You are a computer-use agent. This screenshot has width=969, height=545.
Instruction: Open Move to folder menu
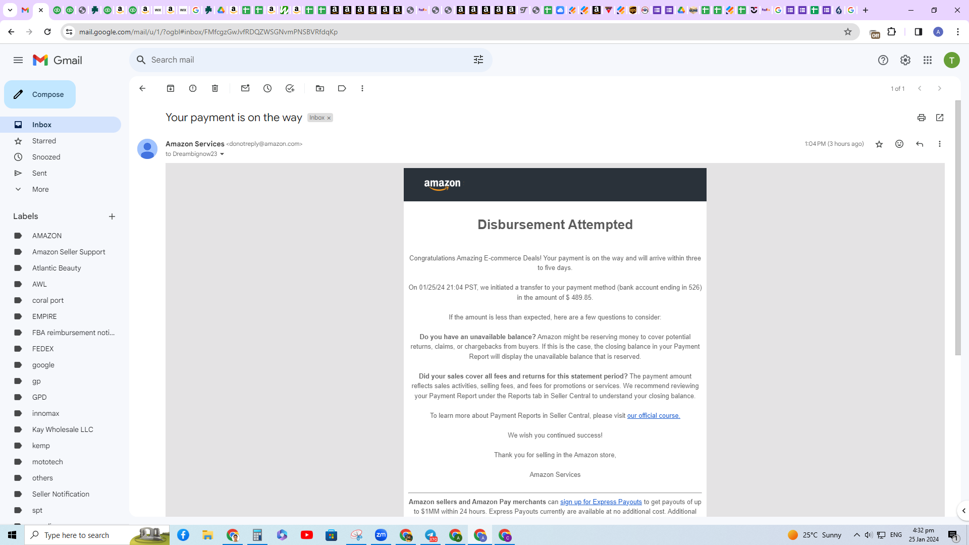(x=320, y=88)
